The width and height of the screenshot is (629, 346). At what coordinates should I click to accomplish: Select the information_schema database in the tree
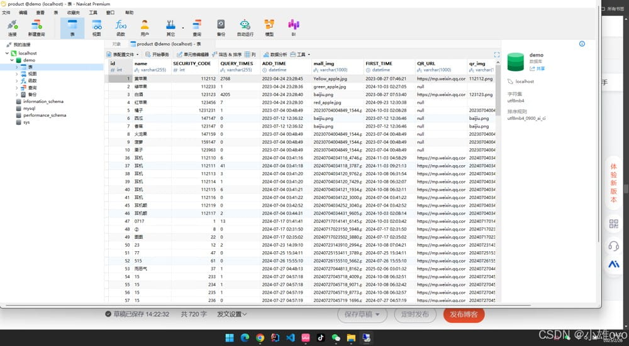click(x=43, y=101)
